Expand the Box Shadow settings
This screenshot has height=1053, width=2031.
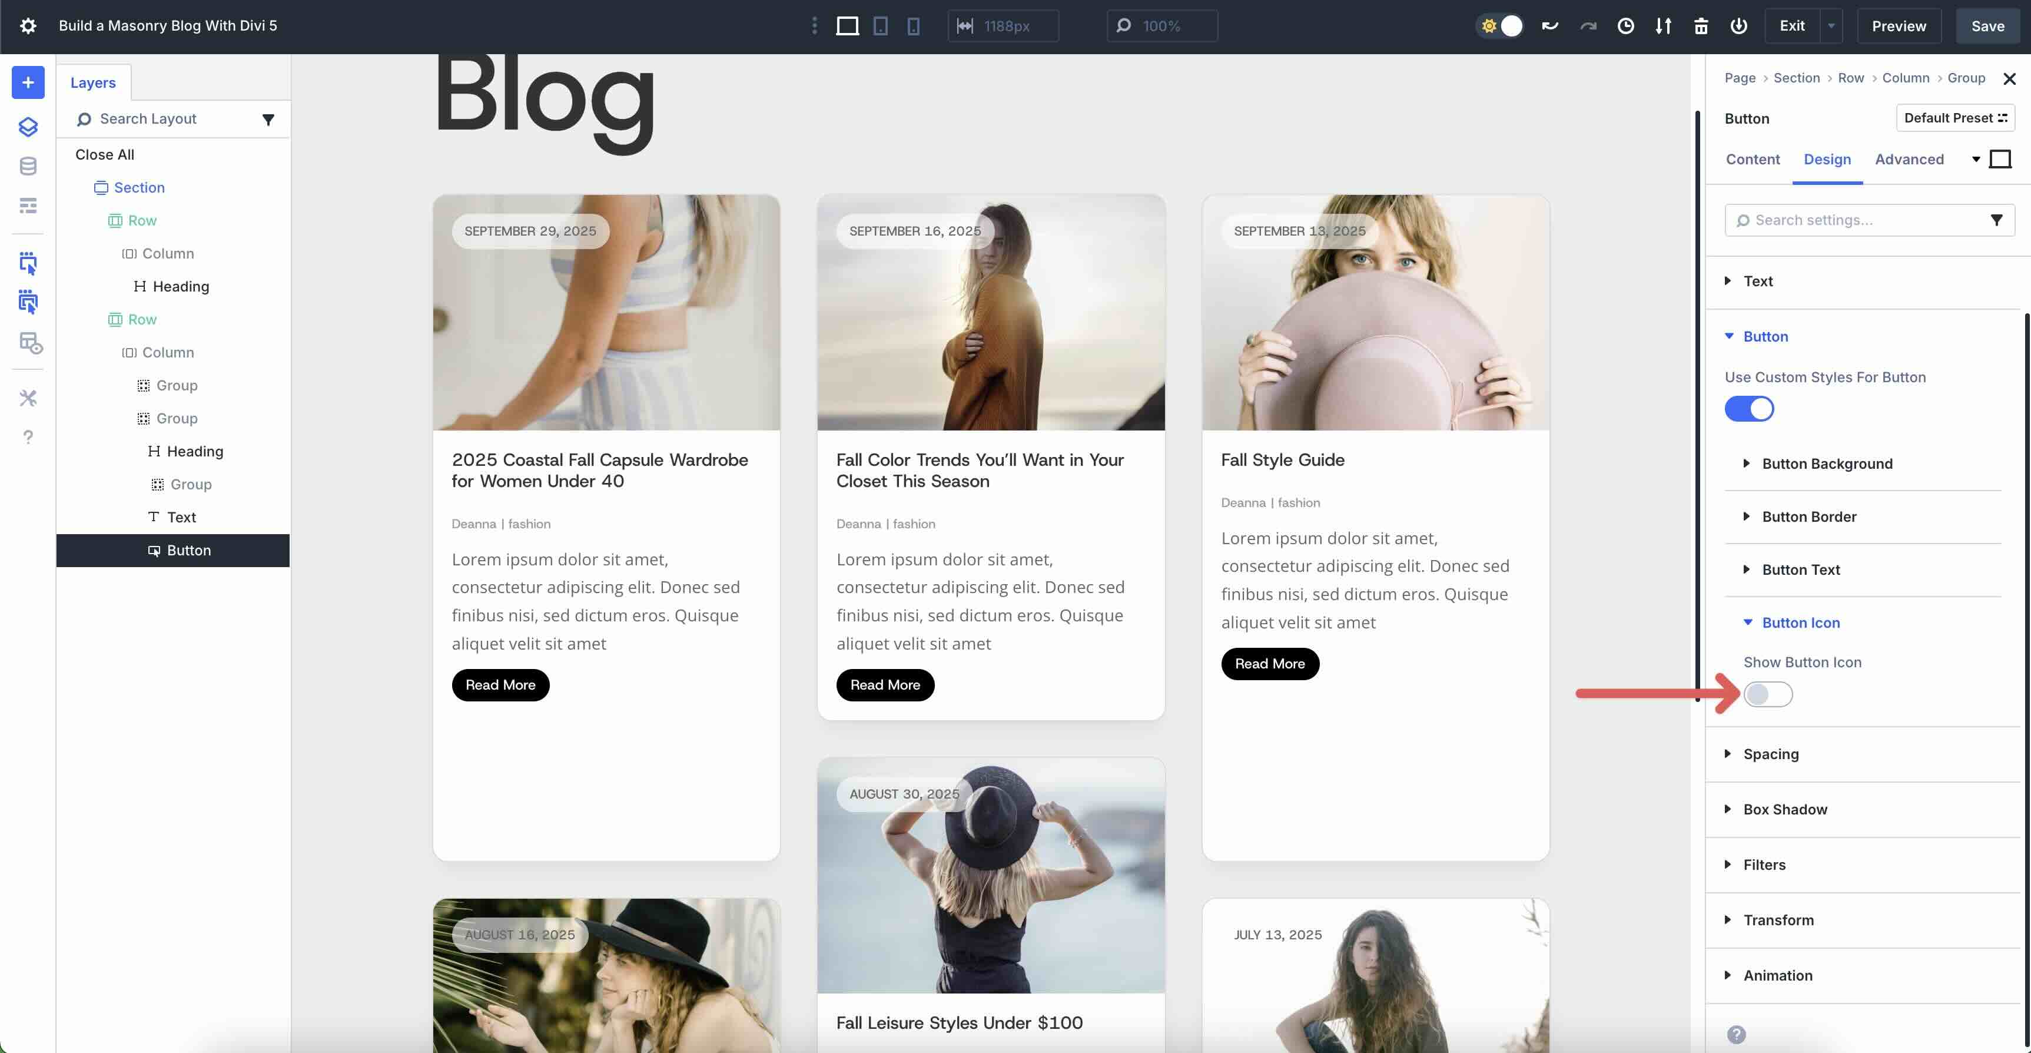(1784, 809)
